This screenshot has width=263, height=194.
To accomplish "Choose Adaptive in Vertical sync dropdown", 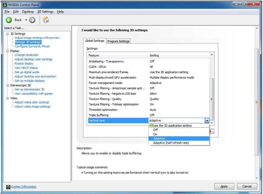I will 179,139.
